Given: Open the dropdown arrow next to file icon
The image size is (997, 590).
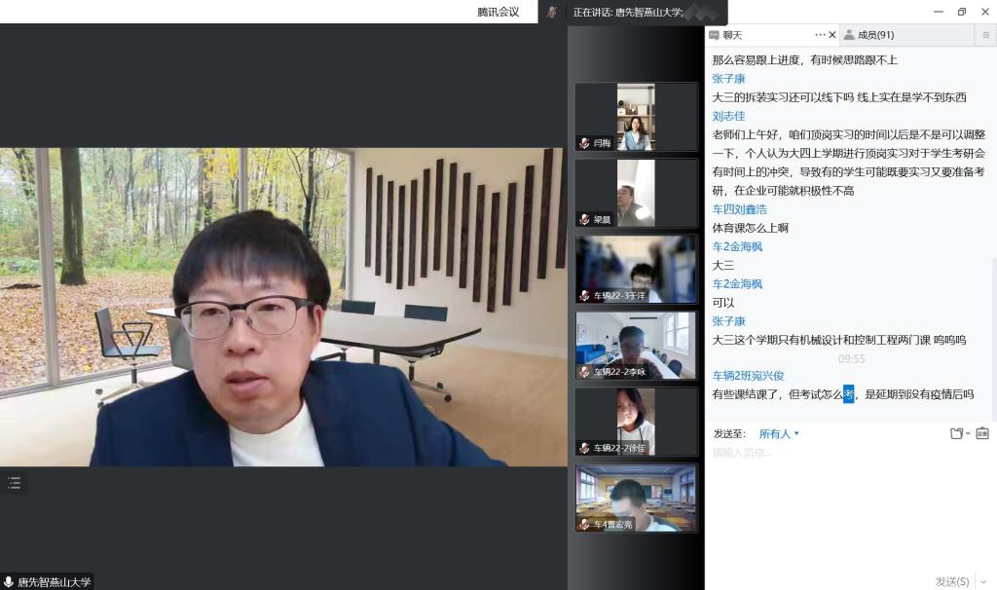Looking at the screenshot, I should coord(968,434).
